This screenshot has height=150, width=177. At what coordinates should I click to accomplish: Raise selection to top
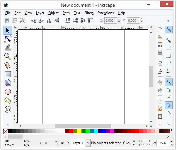coord(91,21)
